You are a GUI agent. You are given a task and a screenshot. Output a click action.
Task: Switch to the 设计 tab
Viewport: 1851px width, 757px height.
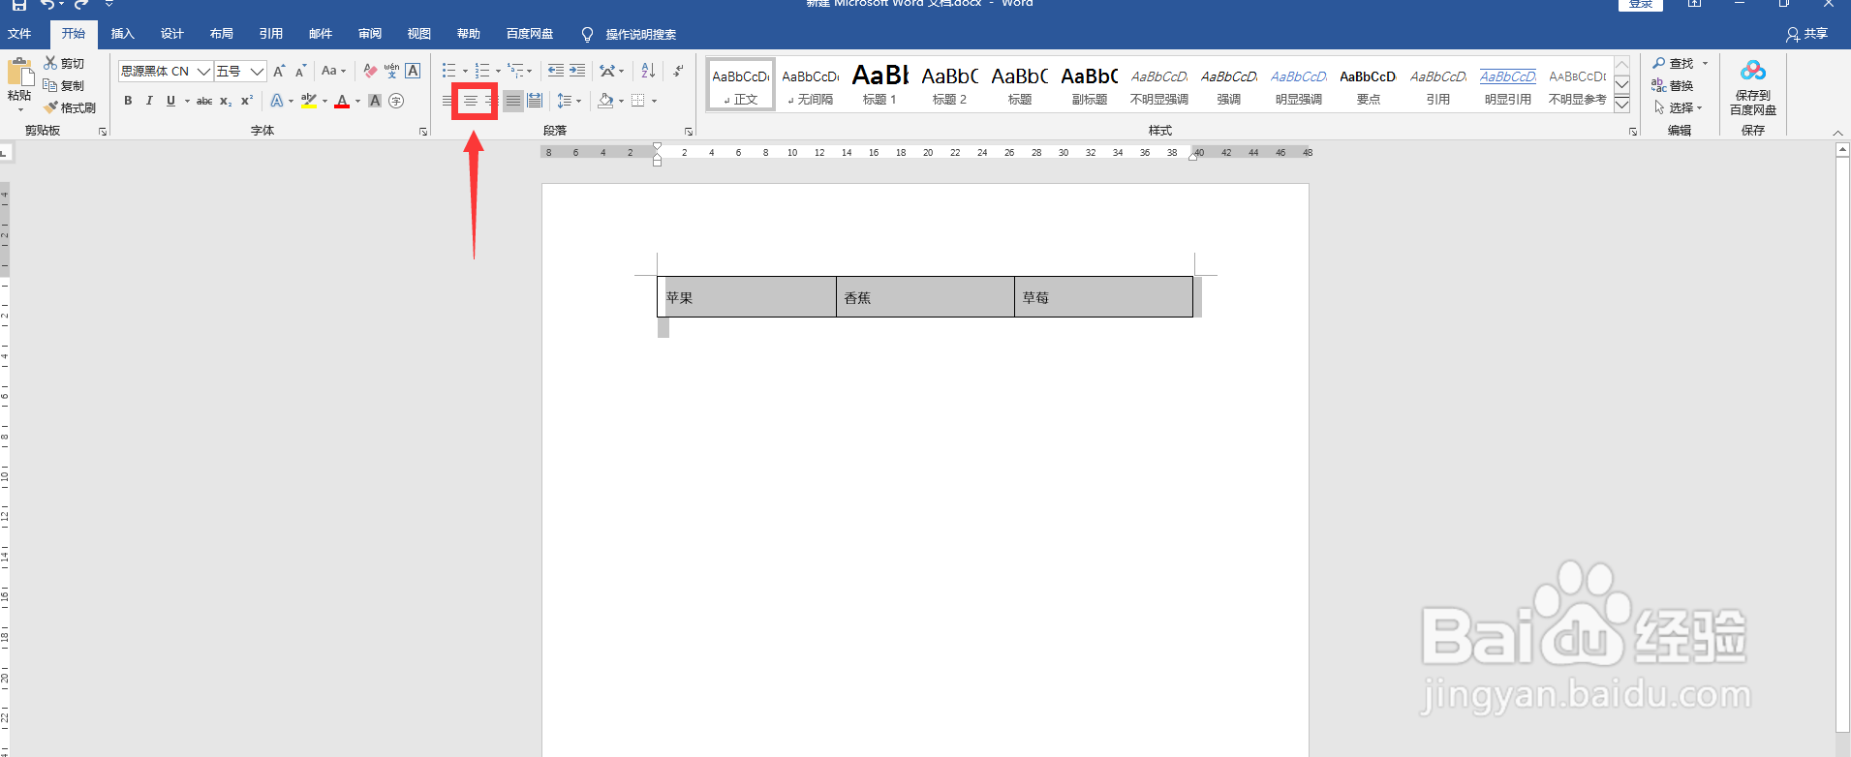pyautogui.click(x=171, y=34)
